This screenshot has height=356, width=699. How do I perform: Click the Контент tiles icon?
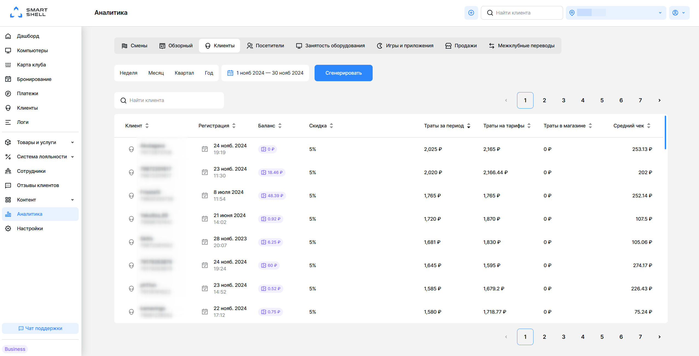[x=8, y=200]
